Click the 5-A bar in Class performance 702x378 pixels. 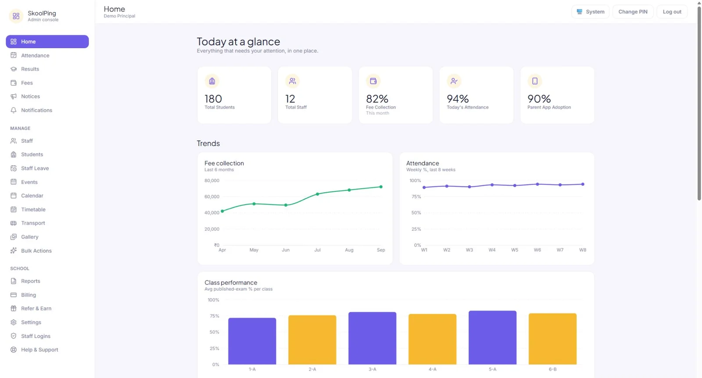pos(493,338)
